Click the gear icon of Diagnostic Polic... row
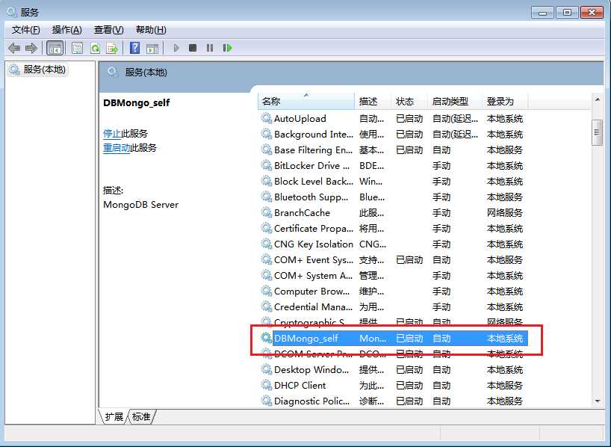Screen dimensions: 611x447 tap(266, 401)
